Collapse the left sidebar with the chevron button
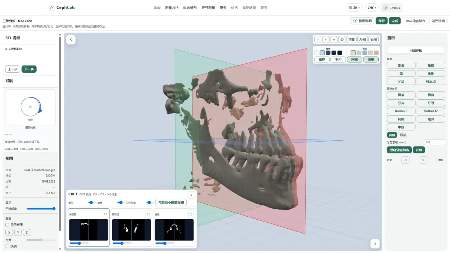 pyautogui.click(x=71, y=40)
